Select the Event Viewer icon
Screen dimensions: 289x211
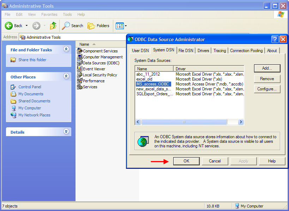pos(79,69)
